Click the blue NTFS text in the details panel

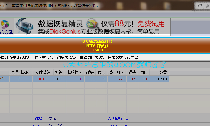(38, 119)
